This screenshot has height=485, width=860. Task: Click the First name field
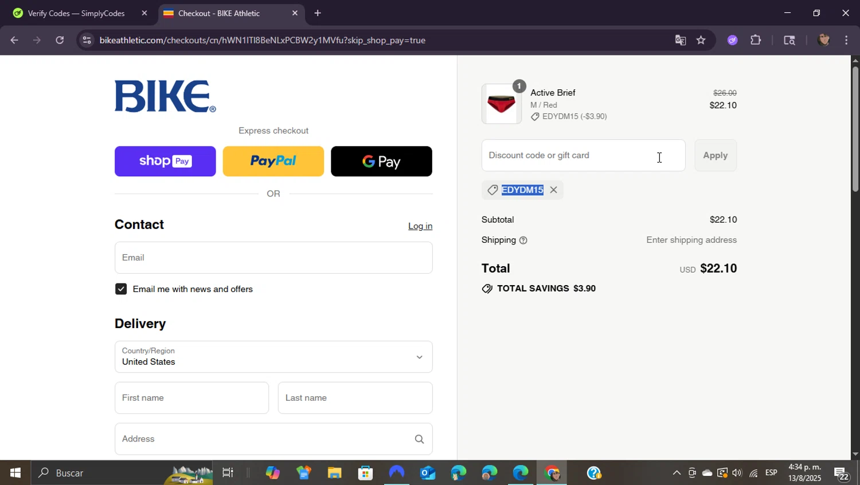[191, 398]
